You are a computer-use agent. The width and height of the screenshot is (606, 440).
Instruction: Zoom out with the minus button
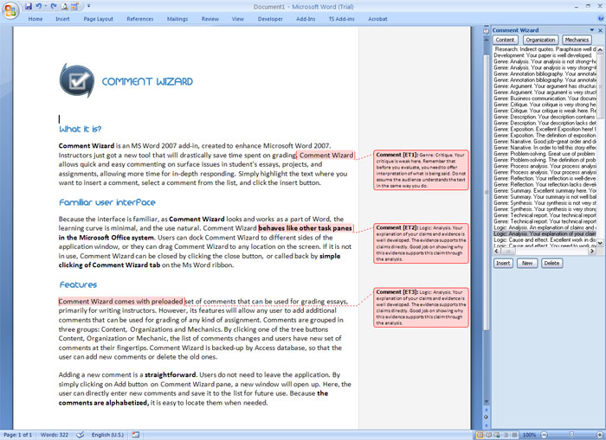(544, 435)
